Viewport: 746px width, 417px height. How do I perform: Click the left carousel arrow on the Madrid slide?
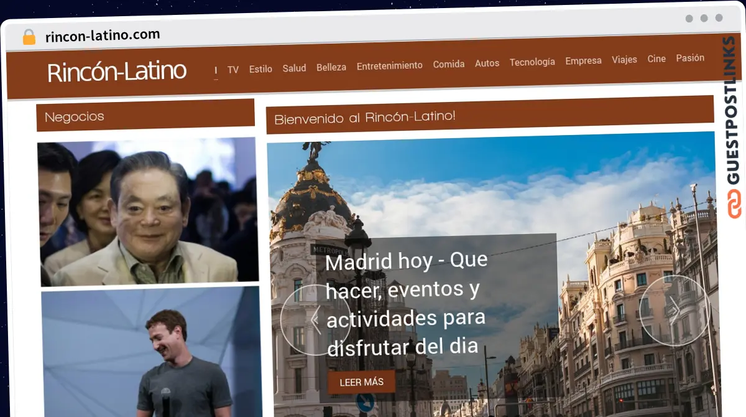[316, 319]
